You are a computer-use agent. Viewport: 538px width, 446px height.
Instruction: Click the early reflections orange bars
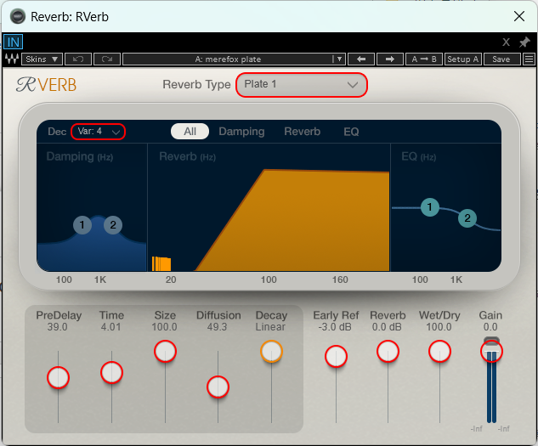[x=161, y=264]
